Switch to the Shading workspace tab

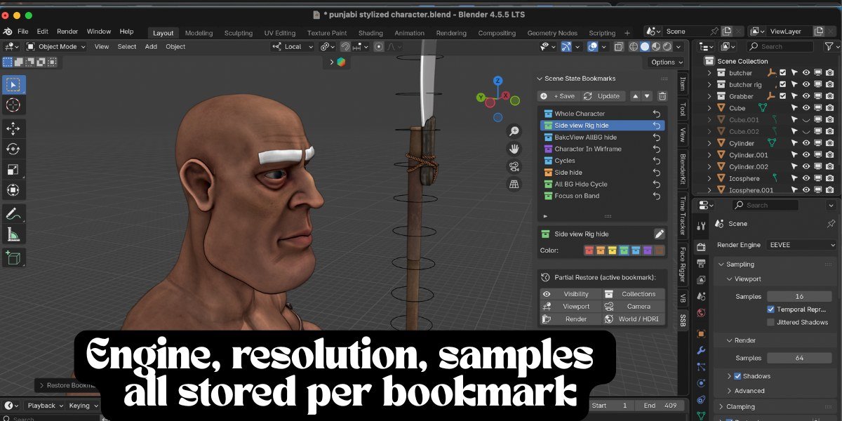(x=370, y=33)
